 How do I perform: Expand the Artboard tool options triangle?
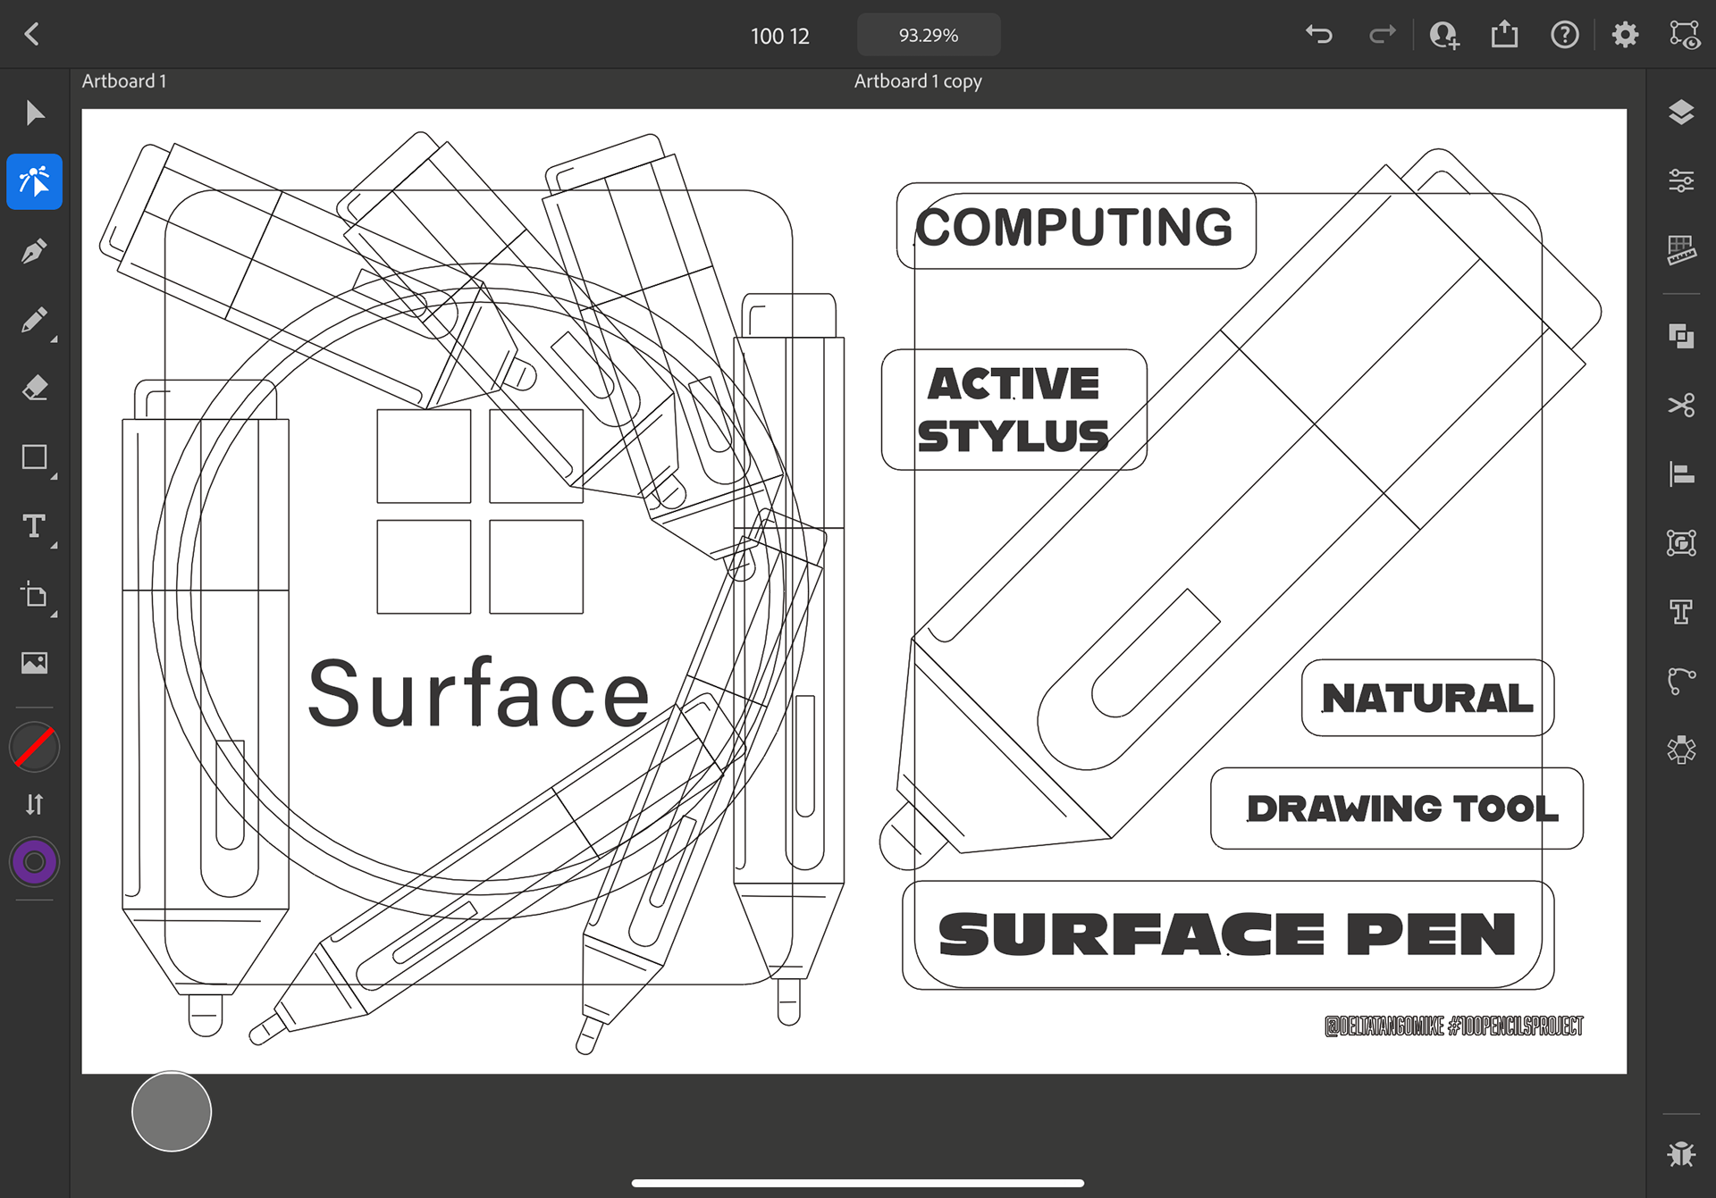[x=54, y=615]
